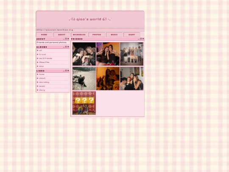Viewport: 229px width, 172px height.
Task: Open the six-person lineup photo
Action: (132, 54)
